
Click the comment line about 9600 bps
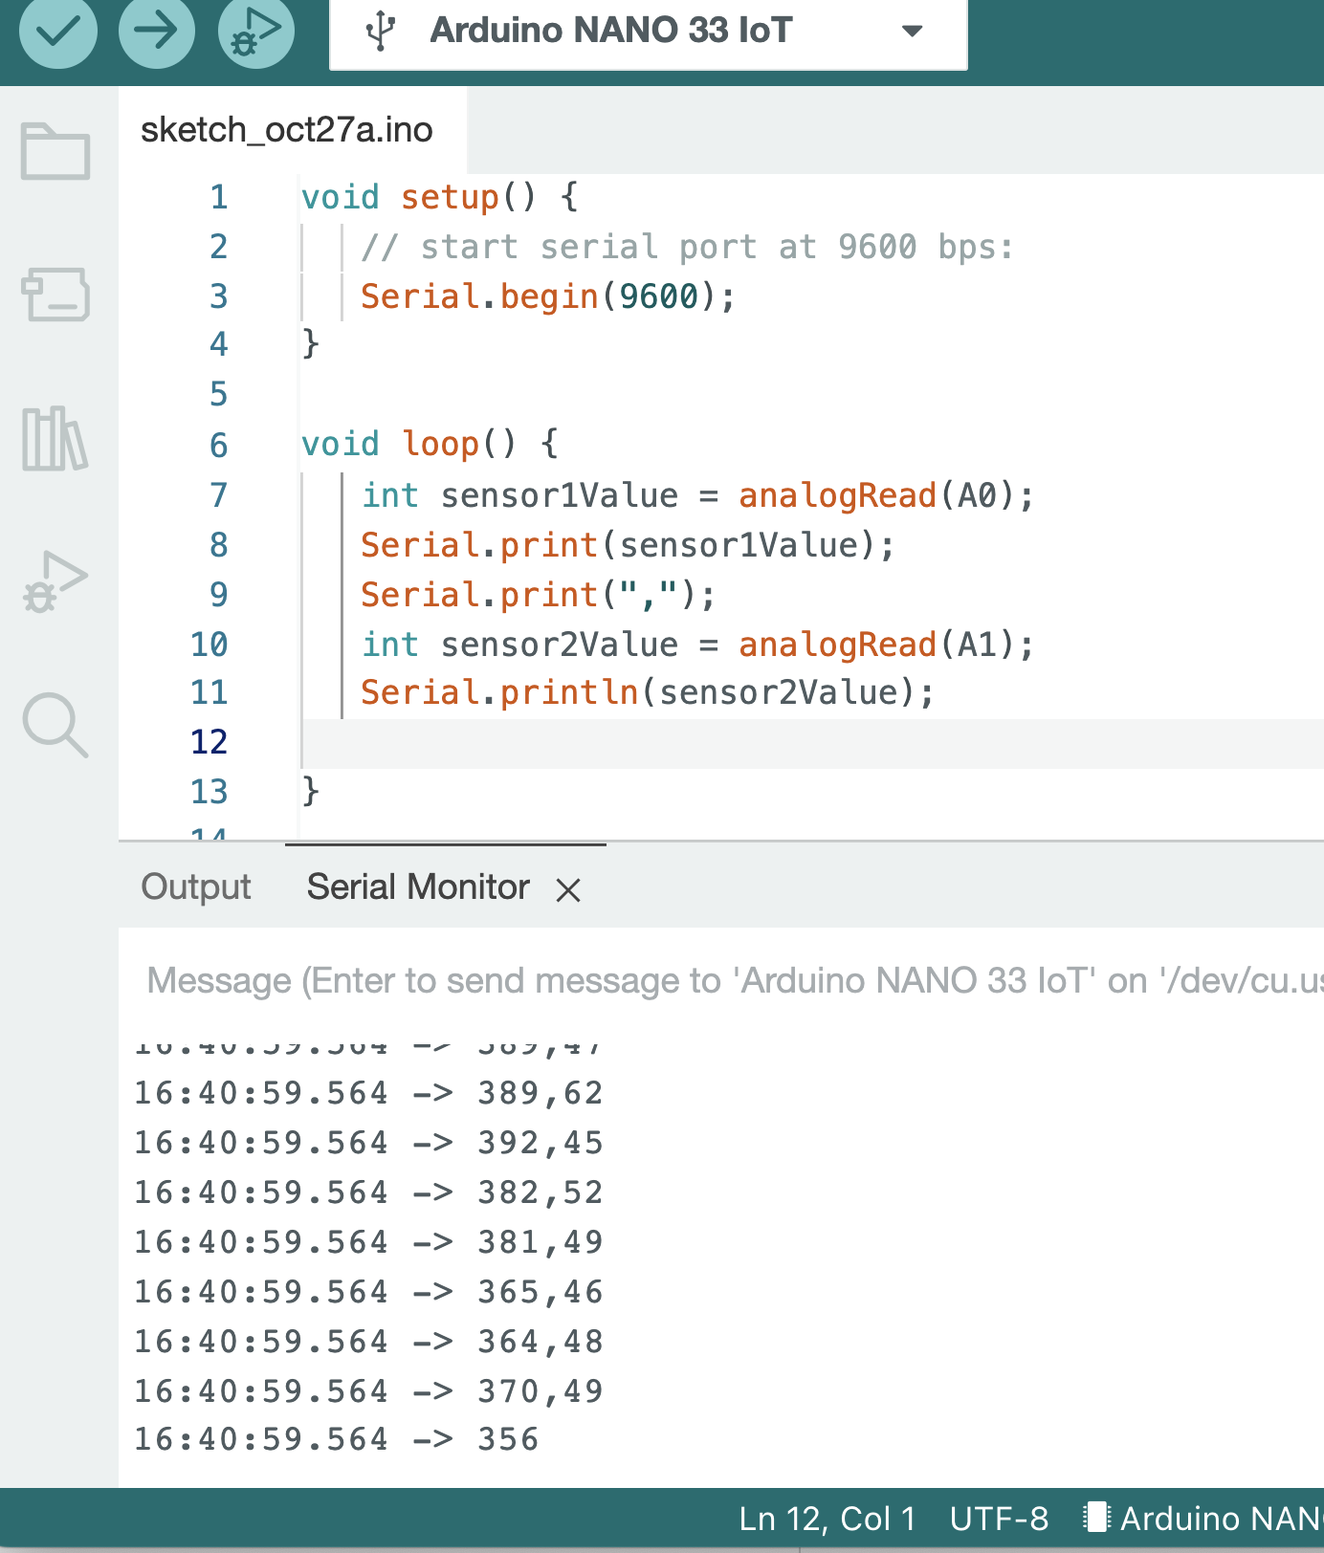tap(687, 247)
